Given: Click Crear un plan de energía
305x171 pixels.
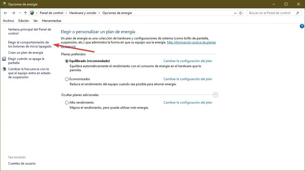Looking at the screenshot, I should 26,53.
